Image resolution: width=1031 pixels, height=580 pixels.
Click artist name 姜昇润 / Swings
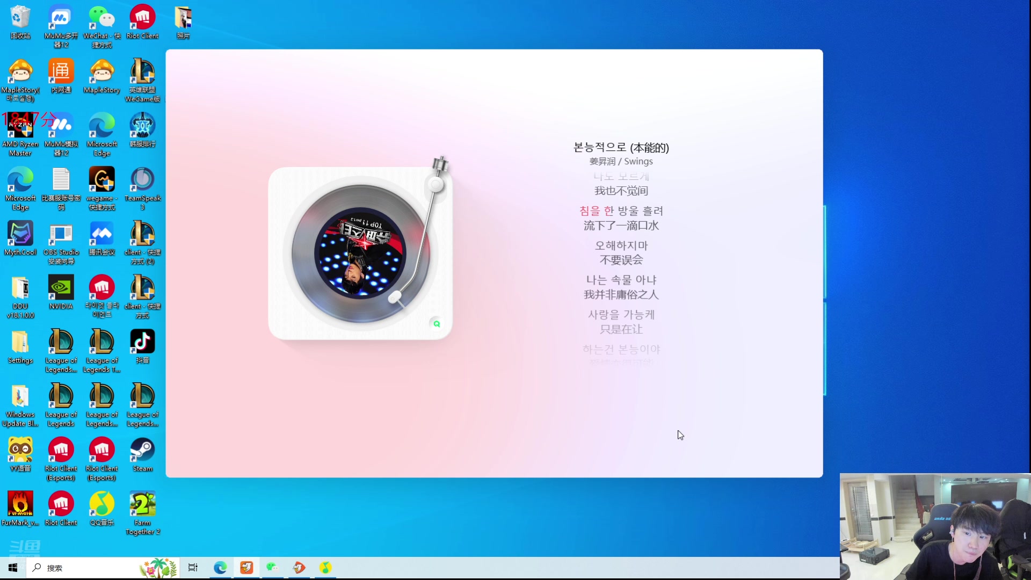621,161
